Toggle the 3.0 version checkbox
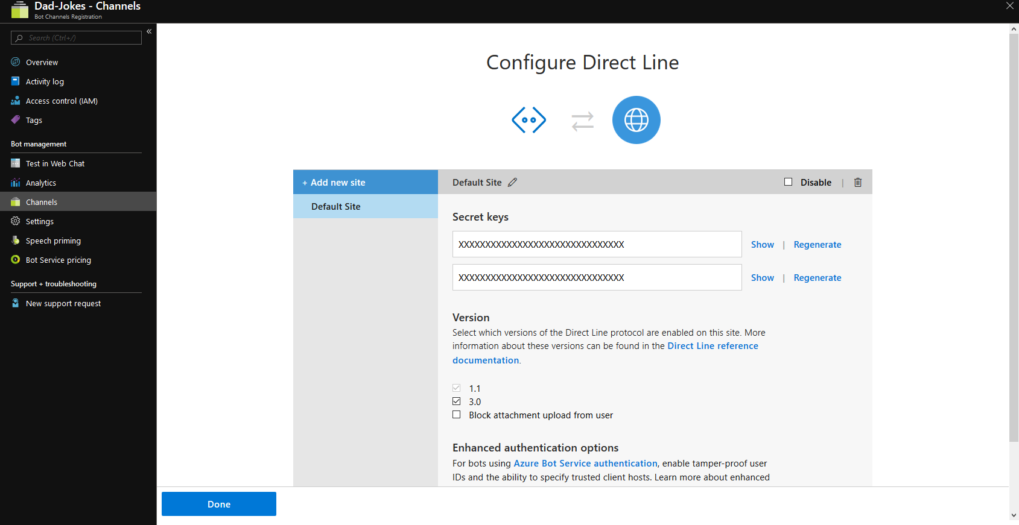This screenshot has height=525, width=1019. 457,401
